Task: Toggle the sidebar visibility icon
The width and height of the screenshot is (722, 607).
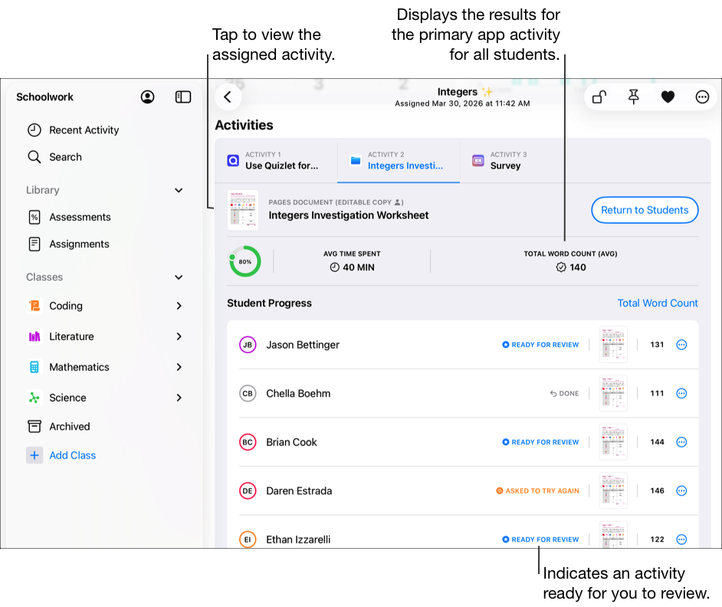Action: click(182, 97)
